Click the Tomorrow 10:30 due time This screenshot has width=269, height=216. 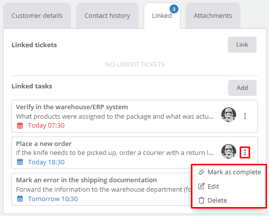[53, 199]
